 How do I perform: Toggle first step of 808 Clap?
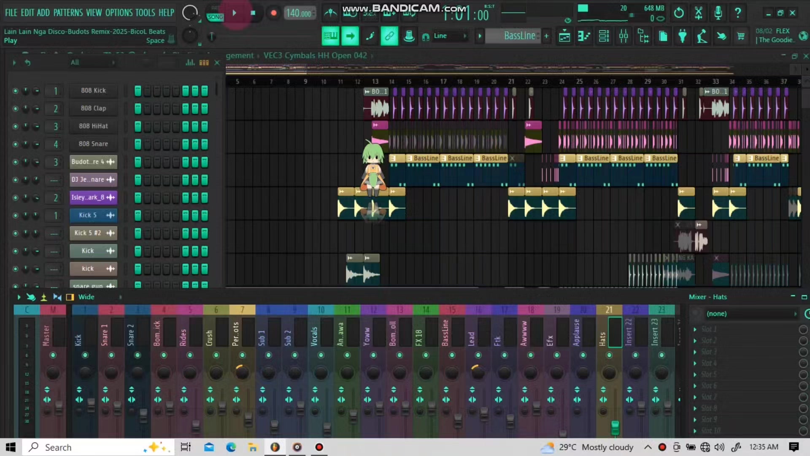(x=138, y=109)
